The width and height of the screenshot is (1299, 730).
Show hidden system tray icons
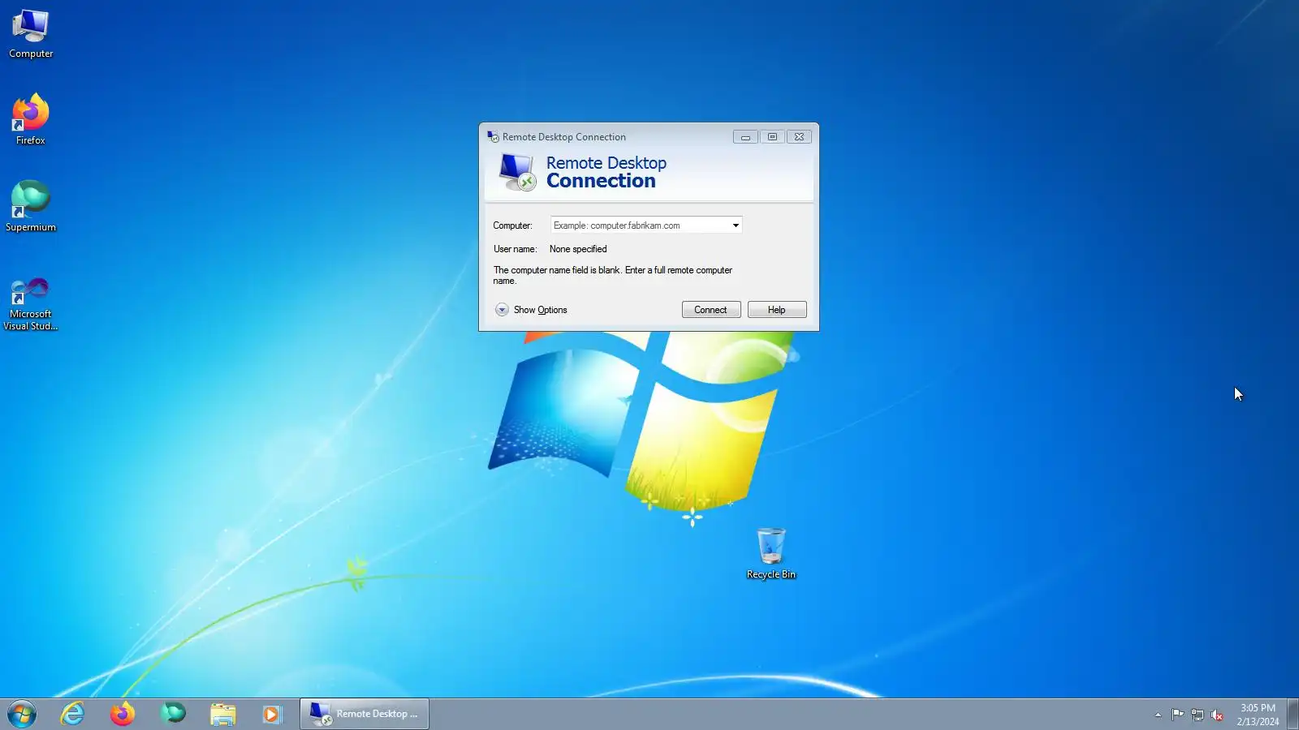[1158, 715]
